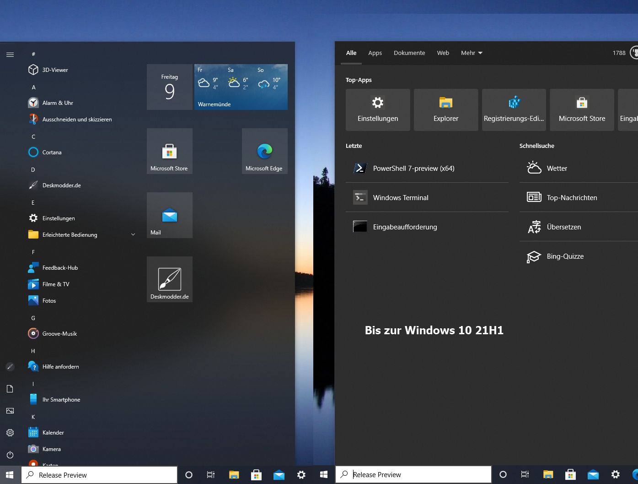Open Windows Terminal recent item

[427, 197]
